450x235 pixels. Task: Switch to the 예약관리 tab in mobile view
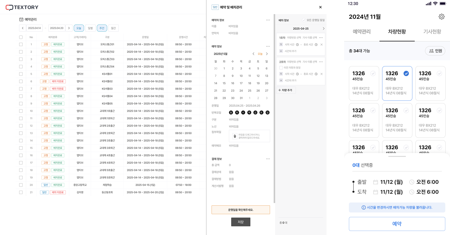click(362, 32)
